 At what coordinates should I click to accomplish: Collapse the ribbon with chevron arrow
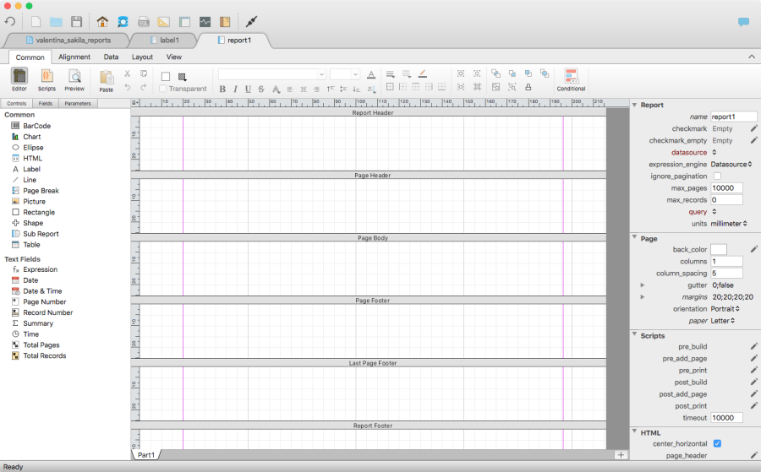pyautogui.click(x=752, y=57)
